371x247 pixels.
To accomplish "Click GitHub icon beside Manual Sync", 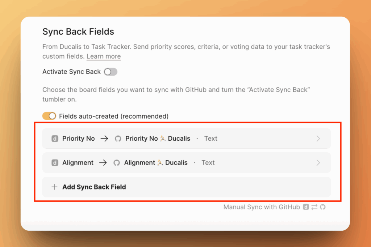I will coord(322,207).
